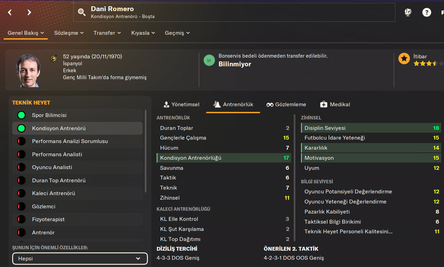
Task: Open the Gözlemleme attributes tab
Action: (286, 105)
